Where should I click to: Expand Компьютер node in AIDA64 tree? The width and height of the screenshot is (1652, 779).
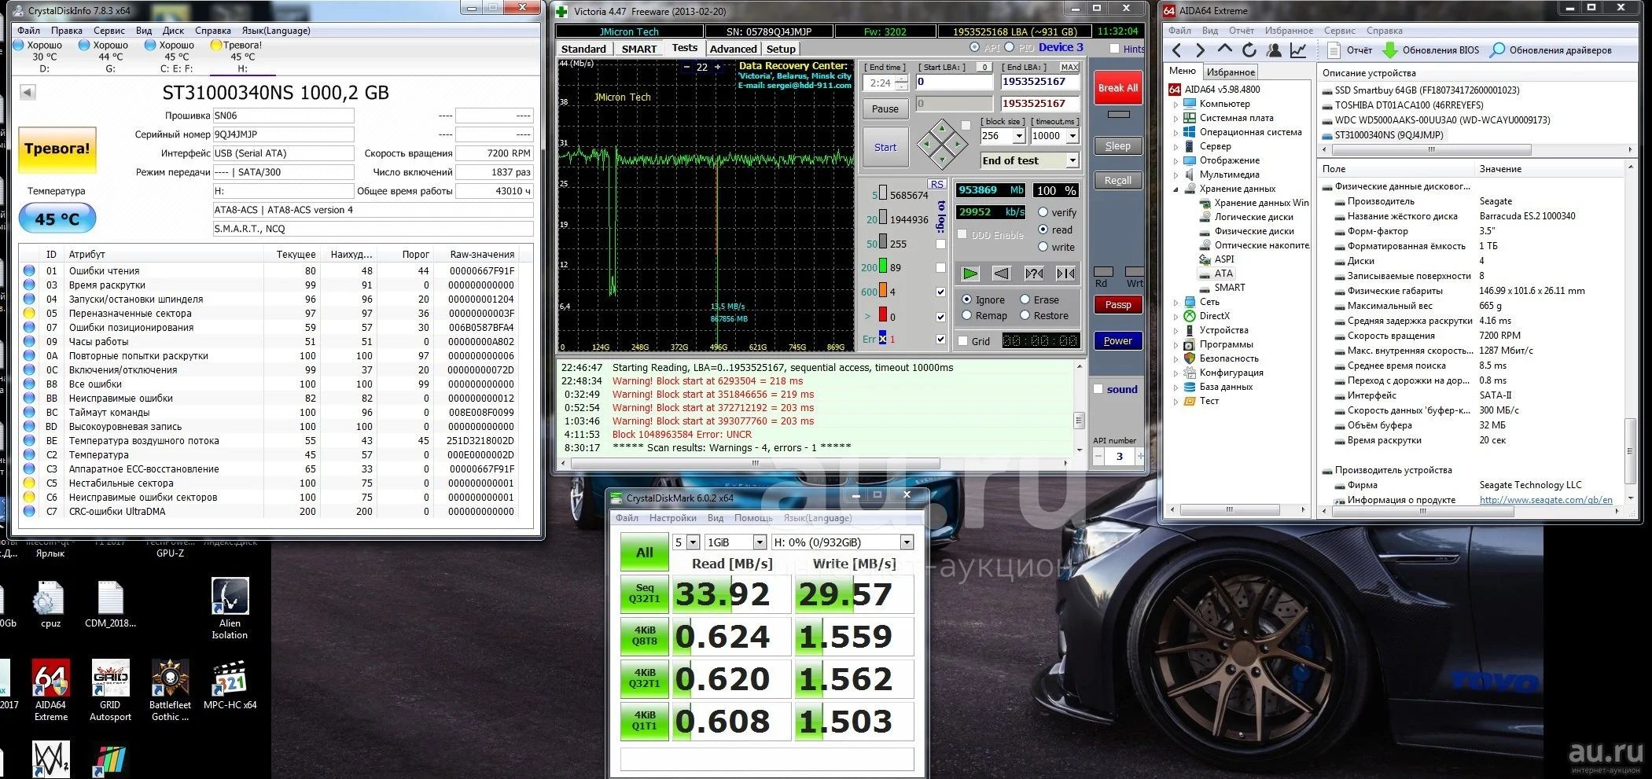tap(1176, 104)
